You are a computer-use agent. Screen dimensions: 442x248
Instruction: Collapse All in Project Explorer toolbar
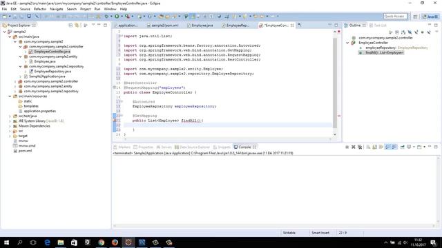[x=70, y=25]
